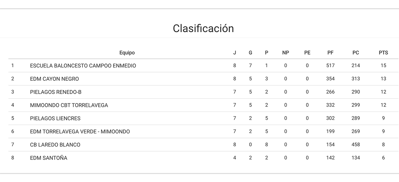Viewport: 399px width, 182px height.
Task: Click the 517 points-for value
Action: pos(331,66)
